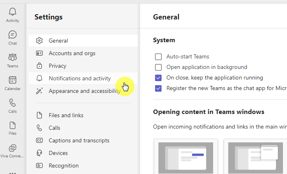This screenshot has width=287, height=174.
Task: Open the Files app icon
Action: pos(13,125)
